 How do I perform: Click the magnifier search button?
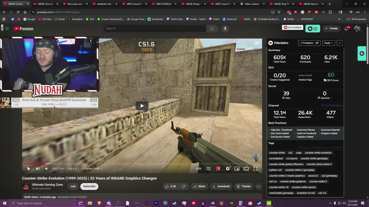(x=212, y=28)
